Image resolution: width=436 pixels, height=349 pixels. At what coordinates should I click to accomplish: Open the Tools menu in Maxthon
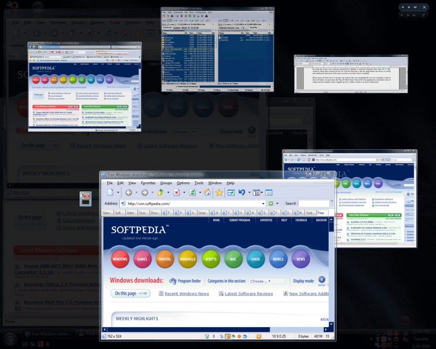199,183
